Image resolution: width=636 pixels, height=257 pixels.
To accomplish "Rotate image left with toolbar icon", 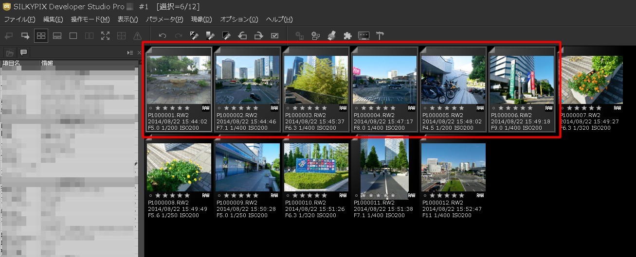I will pos(242,36).
